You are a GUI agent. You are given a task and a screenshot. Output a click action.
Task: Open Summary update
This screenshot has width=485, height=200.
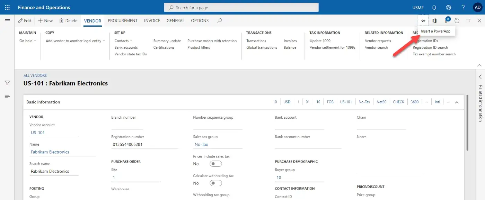coord(167,41)
